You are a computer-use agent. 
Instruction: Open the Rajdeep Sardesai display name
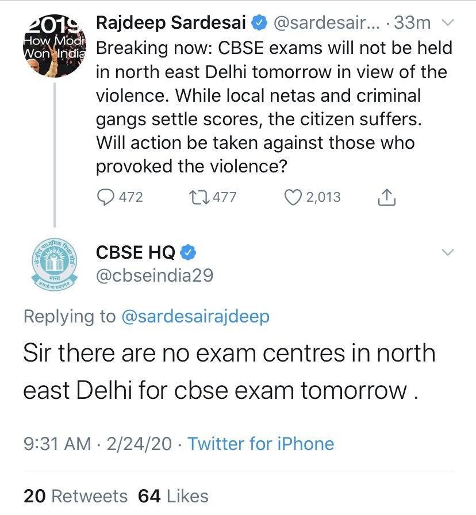pyautogui.click(x=172, y=23)
